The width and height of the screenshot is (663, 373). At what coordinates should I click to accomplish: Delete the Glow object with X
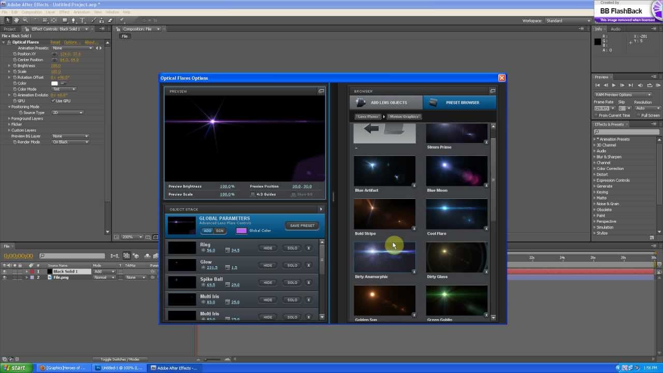[309, 265]
